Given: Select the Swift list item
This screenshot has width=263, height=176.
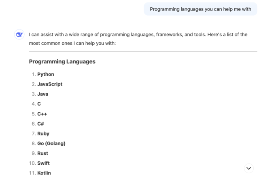Looking at the screenshot, I should click(43, 163).
